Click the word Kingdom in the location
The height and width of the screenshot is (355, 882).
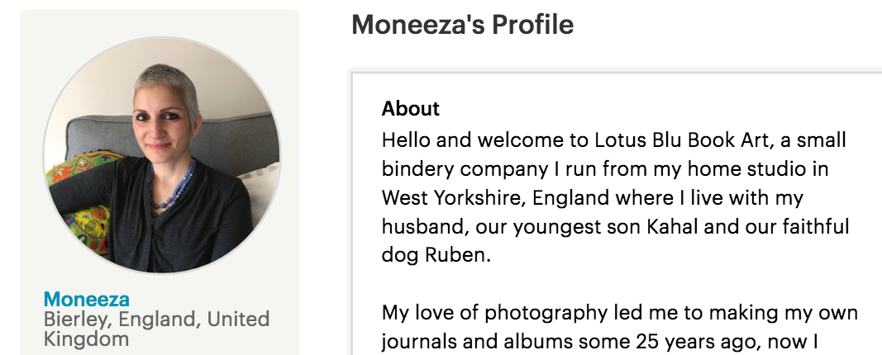click(x=86, y=338)
